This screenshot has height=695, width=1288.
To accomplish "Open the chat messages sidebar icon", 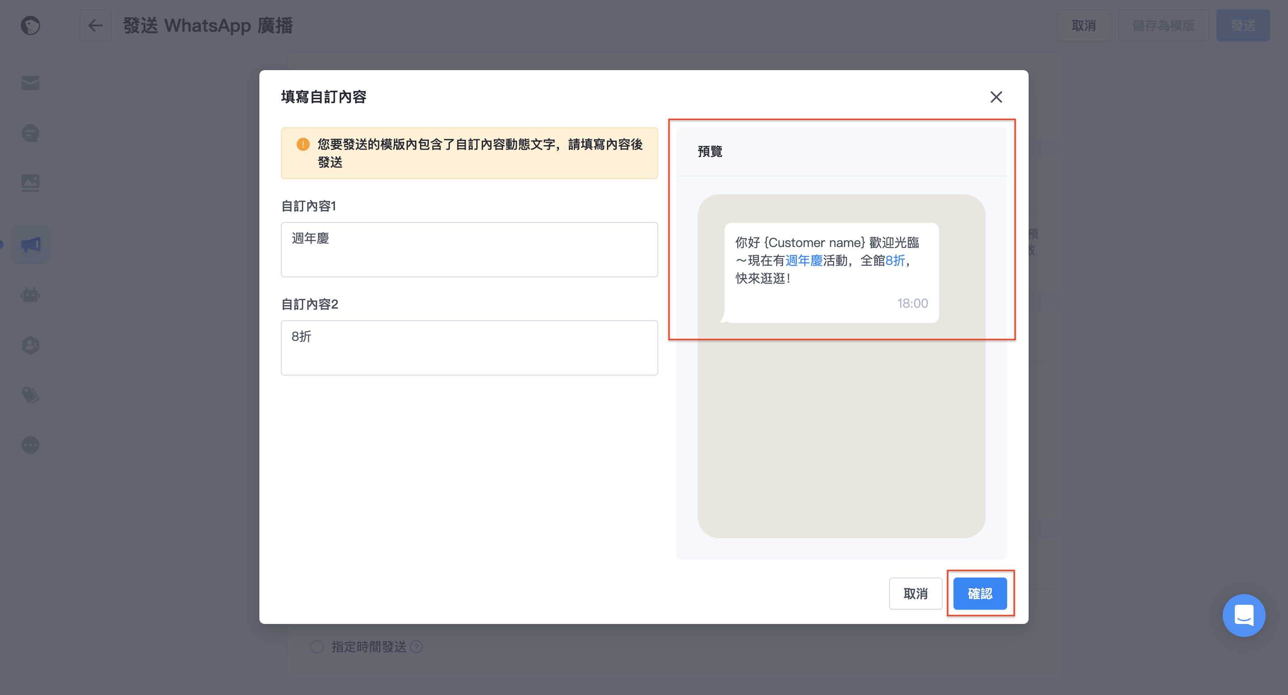I will [x=30, y=133].
